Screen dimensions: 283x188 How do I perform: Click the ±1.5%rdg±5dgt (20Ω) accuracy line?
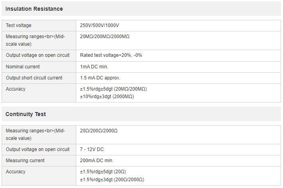[103, 172]
